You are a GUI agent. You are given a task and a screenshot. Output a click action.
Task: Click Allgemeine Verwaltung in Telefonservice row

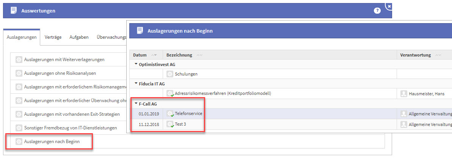point(430,114)
